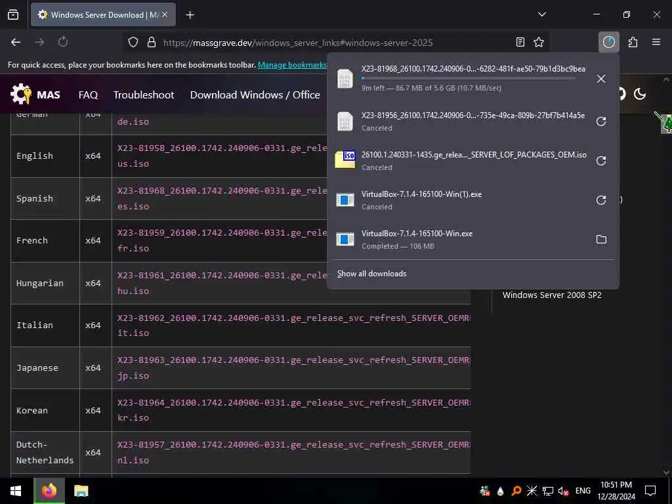Open the Italian X23-81962 ISO link
Screen dimensions: 672x504
[293, 325]
